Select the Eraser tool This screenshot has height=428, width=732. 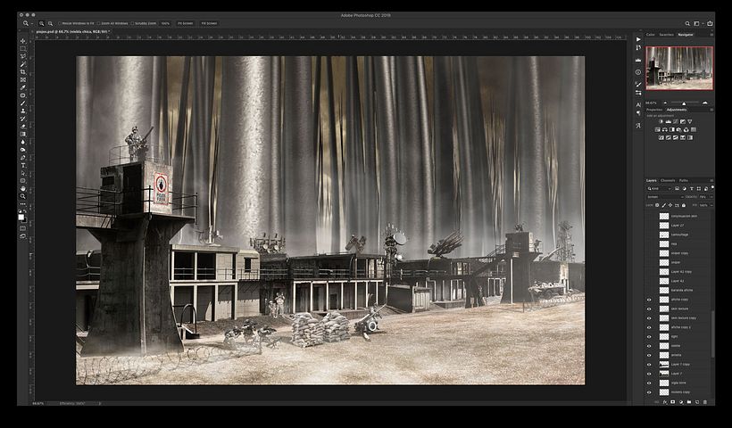[x=23, y=127]
